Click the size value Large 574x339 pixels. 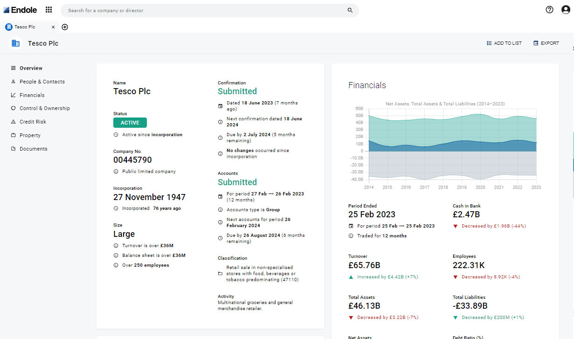click(124, 234)
